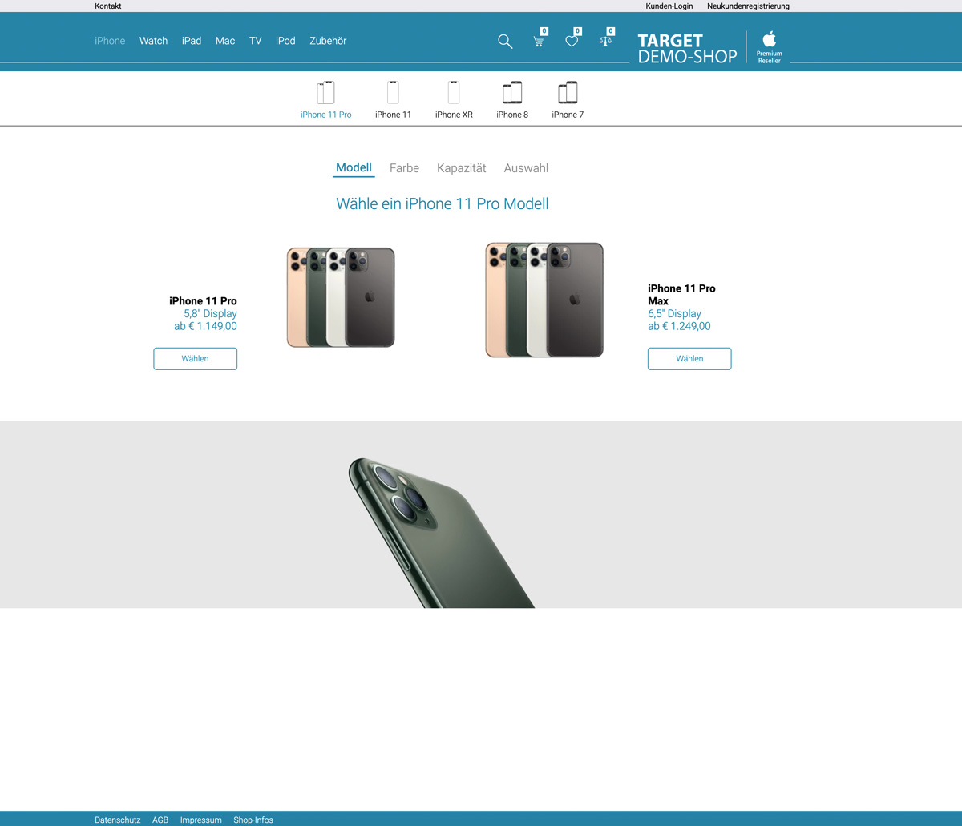Open the iPad menu item
The height and width of the screenshot is (826, 962).
point(192,41)
